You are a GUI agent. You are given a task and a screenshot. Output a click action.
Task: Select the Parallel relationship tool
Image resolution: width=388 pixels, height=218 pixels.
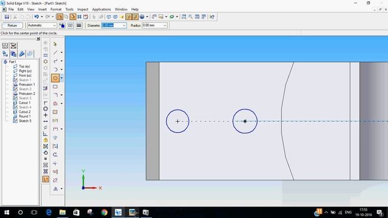(x=45, y=128)
